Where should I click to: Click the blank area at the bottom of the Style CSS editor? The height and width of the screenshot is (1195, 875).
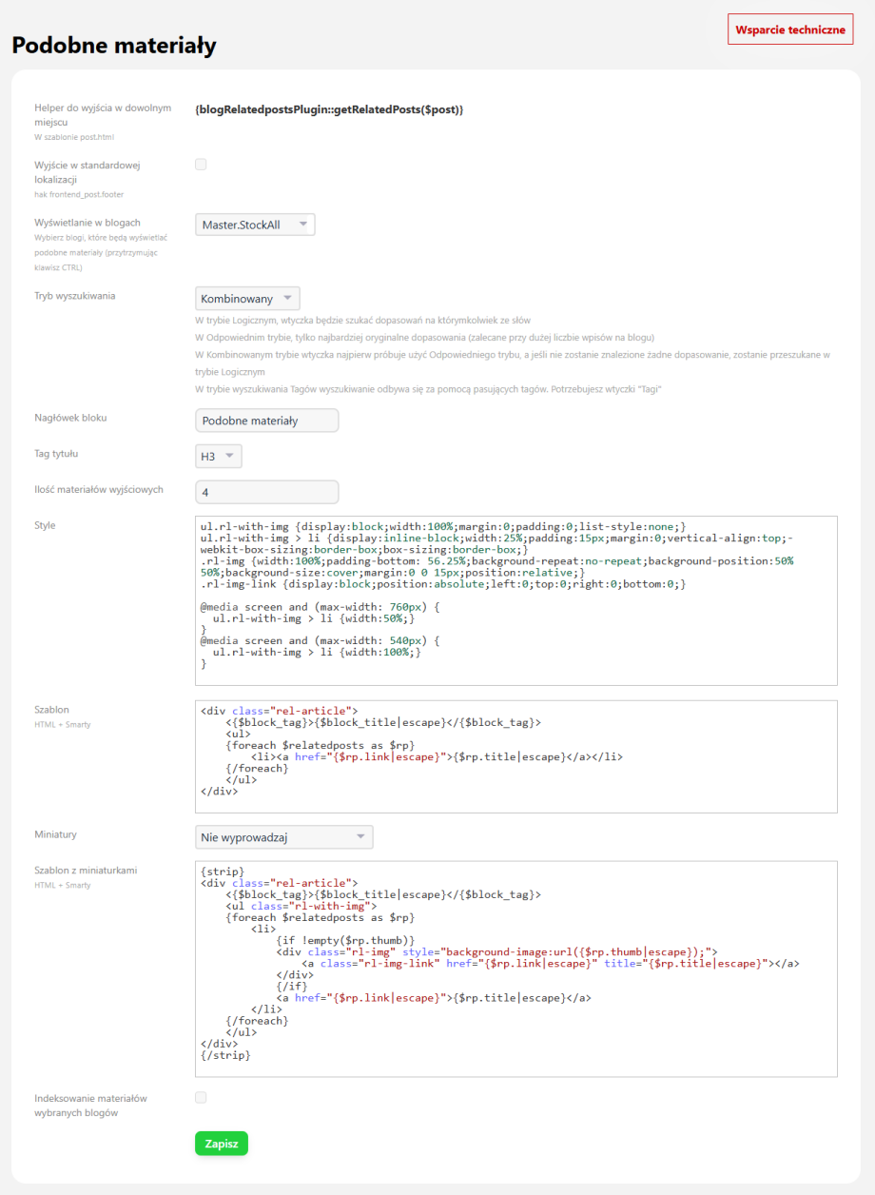(515, 675)
